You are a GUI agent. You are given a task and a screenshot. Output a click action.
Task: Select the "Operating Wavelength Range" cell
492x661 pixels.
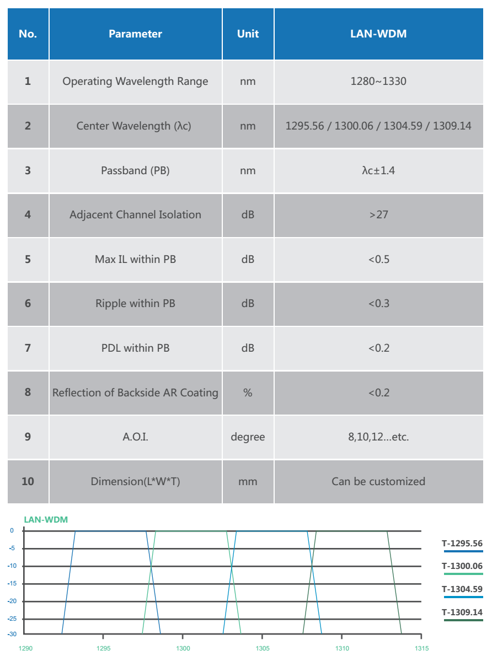click(135, 82)
